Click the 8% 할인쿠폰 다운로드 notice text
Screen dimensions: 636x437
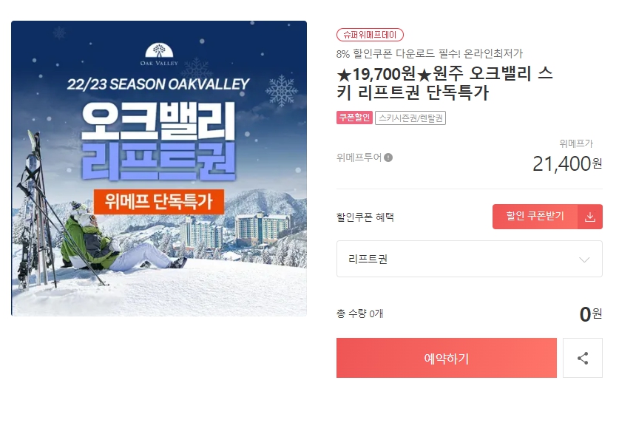(430, 53)
